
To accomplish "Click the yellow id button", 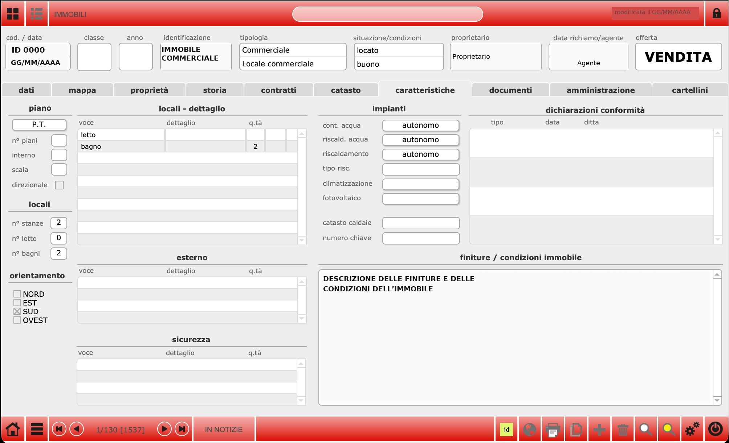I will point(506,430).
